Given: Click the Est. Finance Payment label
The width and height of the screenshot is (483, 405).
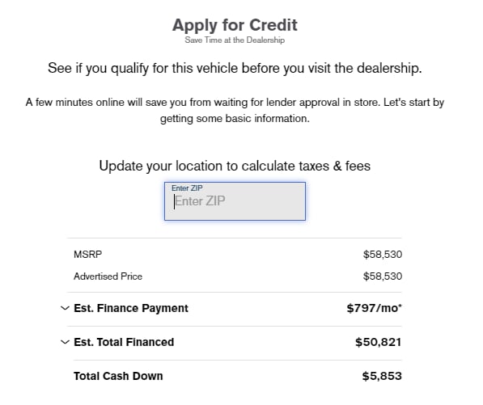Looking at the screenshot, I should [131, 308].
